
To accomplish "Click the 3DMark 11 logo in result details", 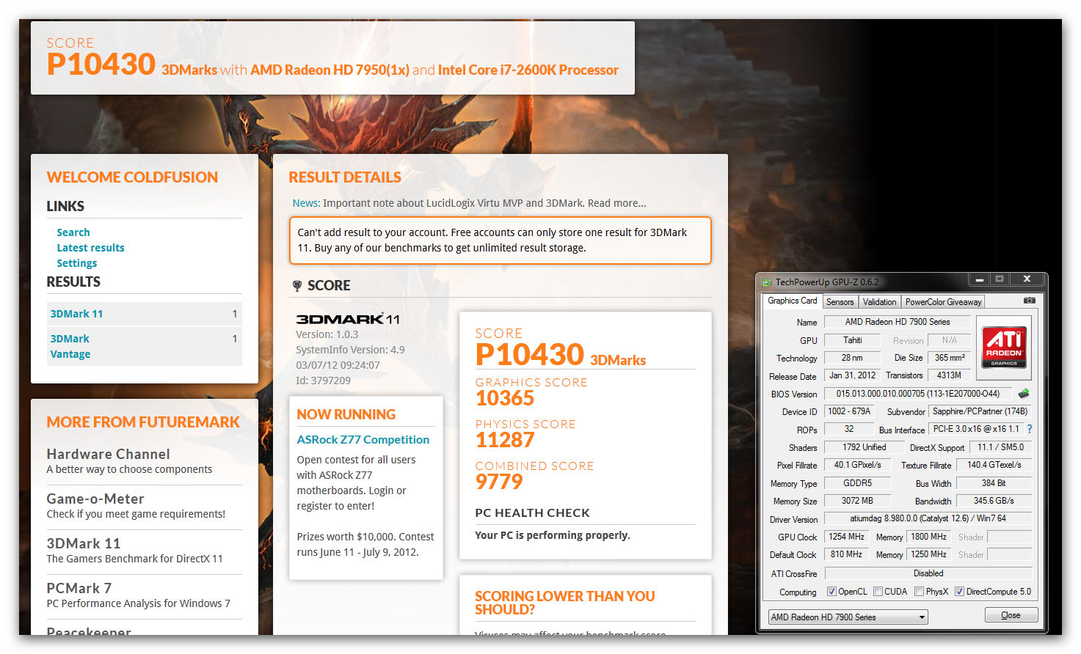I will point(347,319).
